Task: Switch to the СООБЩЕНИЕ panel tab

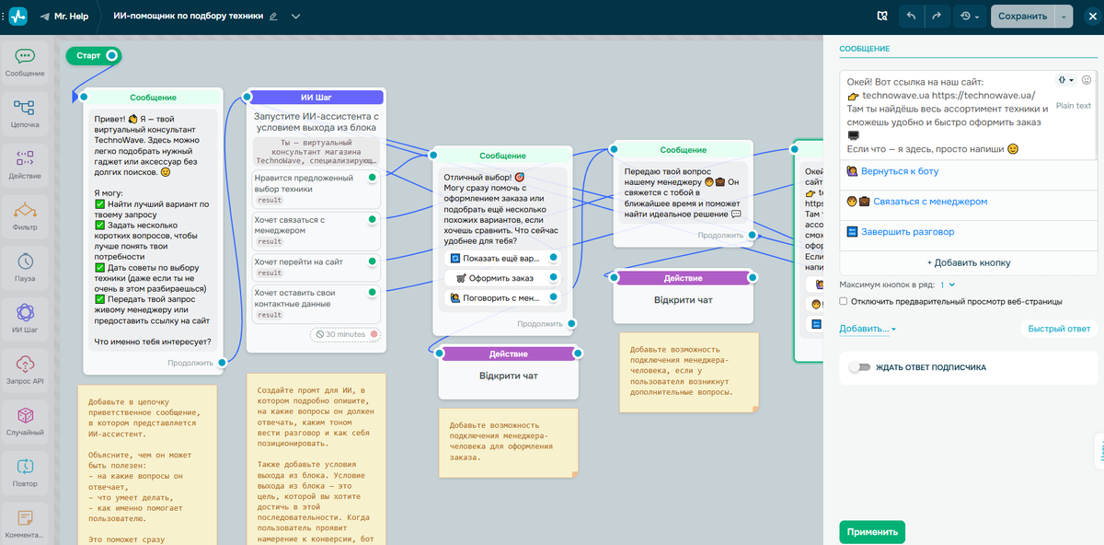Action: pos(865,48)
